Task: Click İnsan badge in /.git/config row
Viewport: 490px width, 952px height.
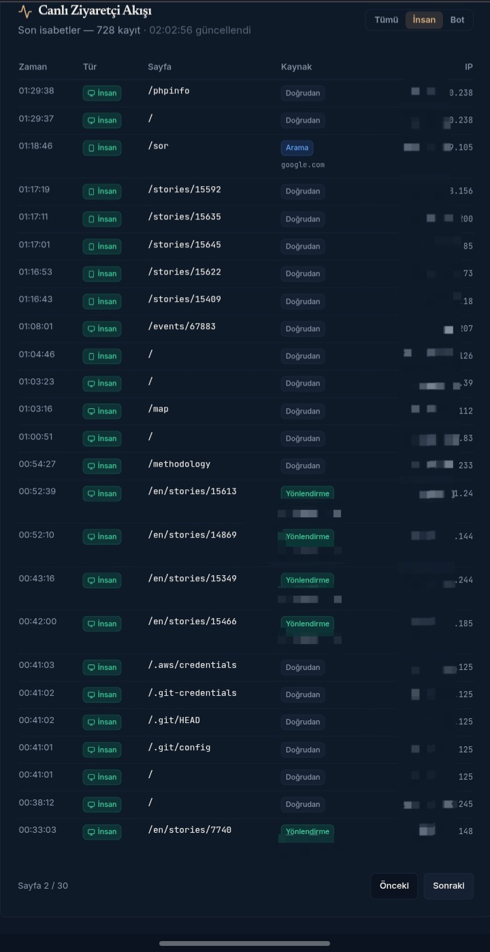Action: pyautogui.click(x=102, y=750)
